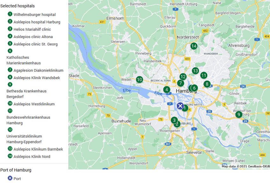
Task: Click the Buxtehude label on the map
Action: pyautogui.click(x=121, y=121)
